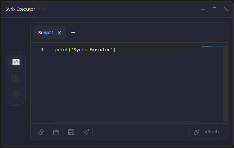Click line number 1 in the gutter
234x148 pixels.
click(43, 50)
